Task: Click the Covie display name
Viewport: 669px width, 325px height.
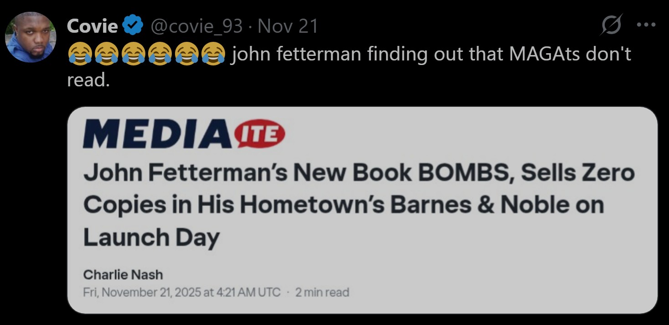Action: (x=93, y=27)
